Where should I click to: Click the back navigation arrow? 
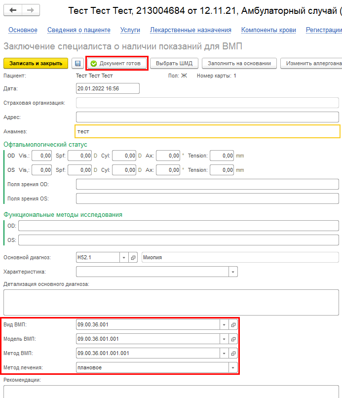[13, 10]
